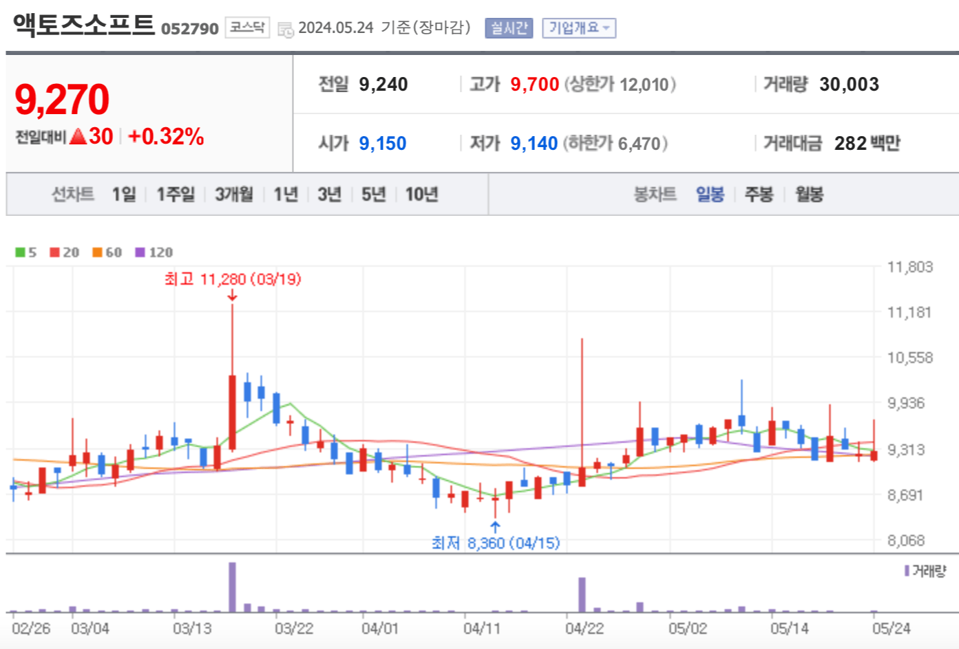Click the 10,558 y-axis label
Screen dimensions: 959x649
(x=910, y=357)
